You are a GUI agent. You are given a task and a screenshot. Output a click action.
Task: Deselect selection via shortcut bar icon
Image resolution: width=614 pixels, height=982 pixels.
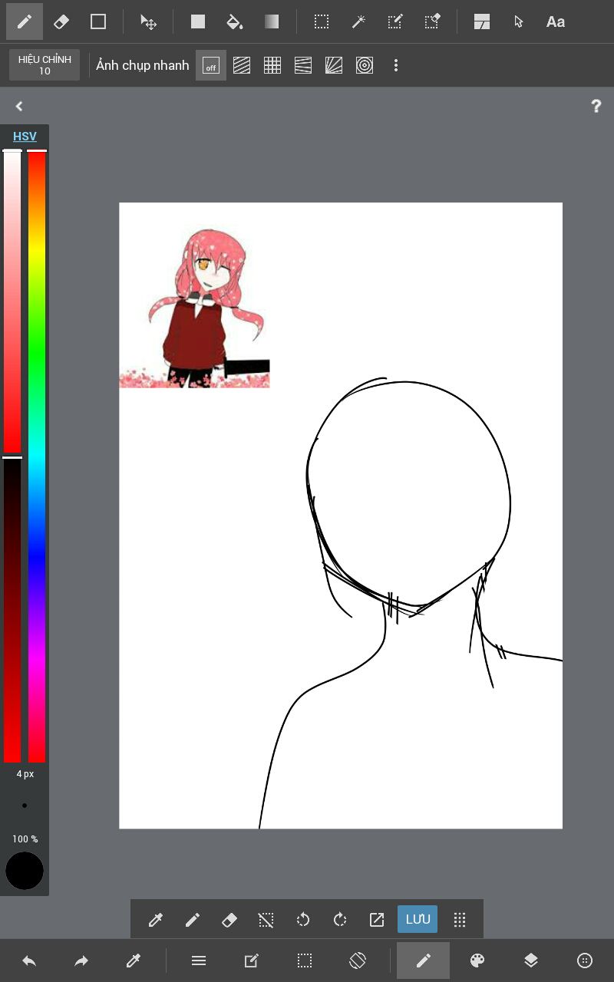pos(266,919)
